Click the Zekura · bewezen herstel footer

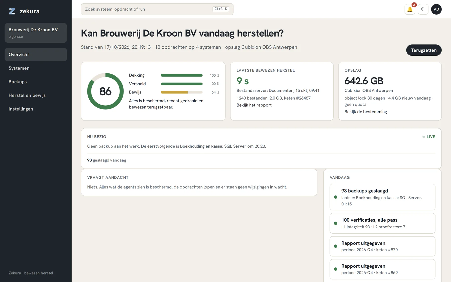pos(31,273)
